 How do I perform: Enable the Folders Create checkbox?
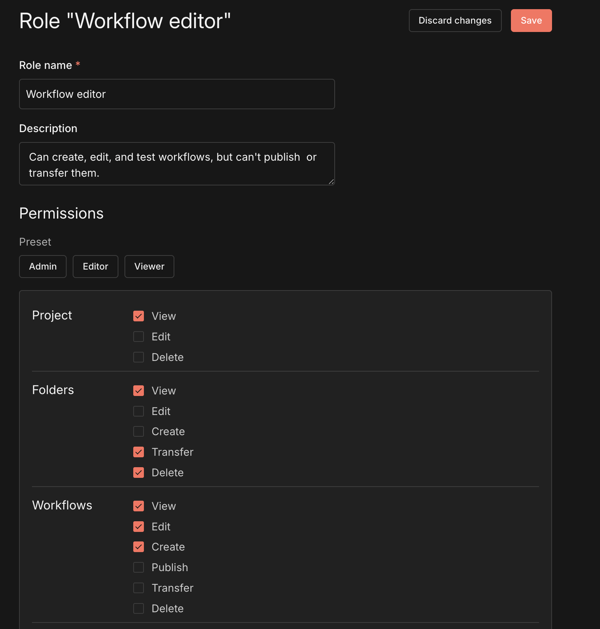[x=139, y=431]
